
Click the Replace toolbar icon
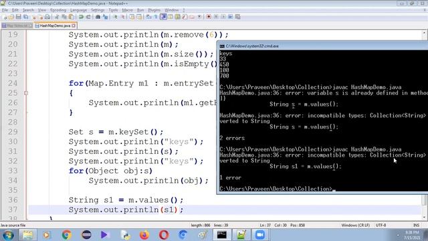click(105, 17)
